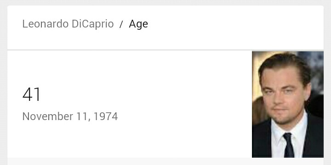Image resolution: width=331 pixels, height=165 pixels.
Task: Click the divider line below the breadcrumb header
Action: pos(165,50)
